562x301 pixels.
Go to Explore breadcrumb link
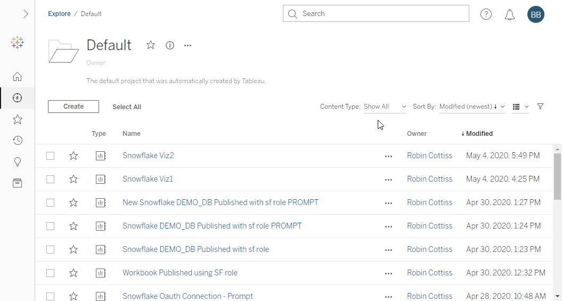pyautogui.click(x=59, y=14)
